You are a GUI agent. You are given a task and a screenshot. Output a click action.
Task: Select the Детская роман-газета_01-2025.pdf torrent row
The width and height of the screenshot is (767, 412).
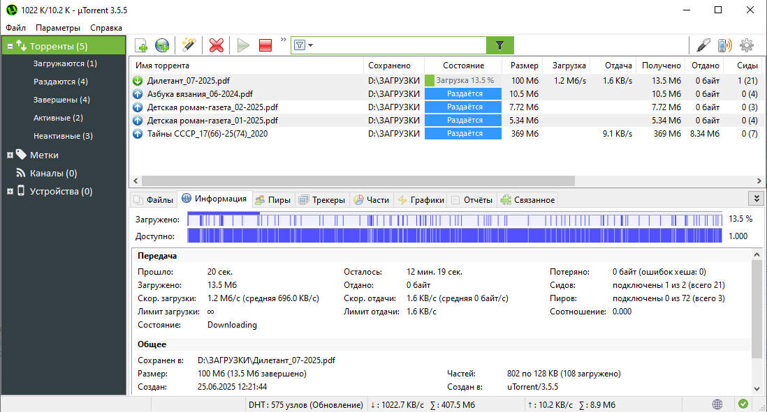[446, 121]
